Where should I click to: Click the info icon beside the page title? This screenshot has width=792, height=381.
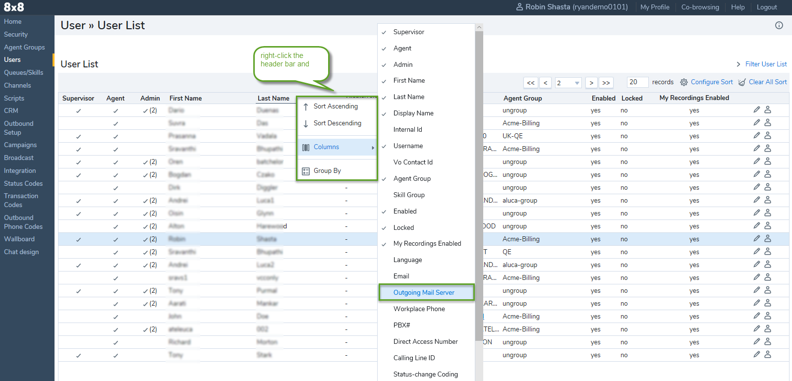coord(779,25)
